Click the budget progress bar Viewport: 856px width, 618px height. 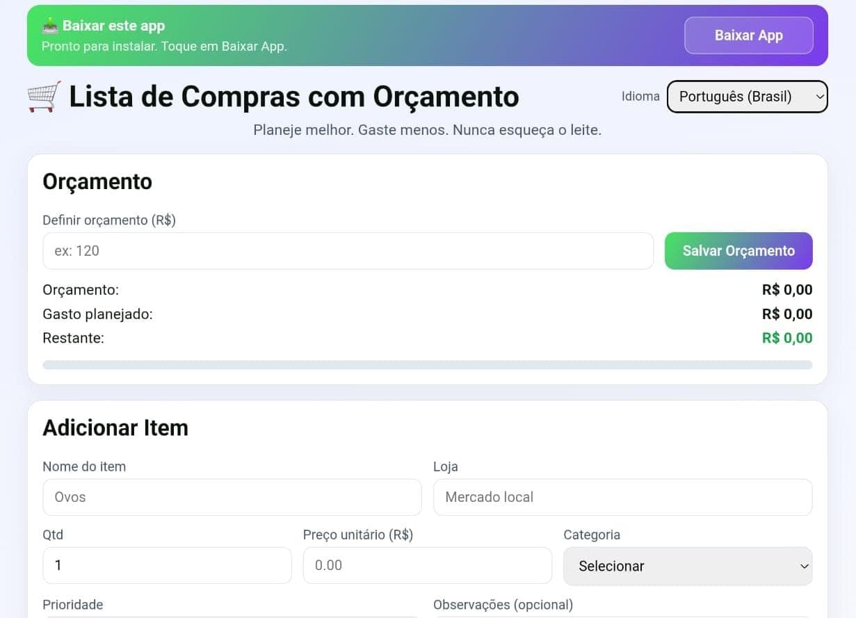428,364
